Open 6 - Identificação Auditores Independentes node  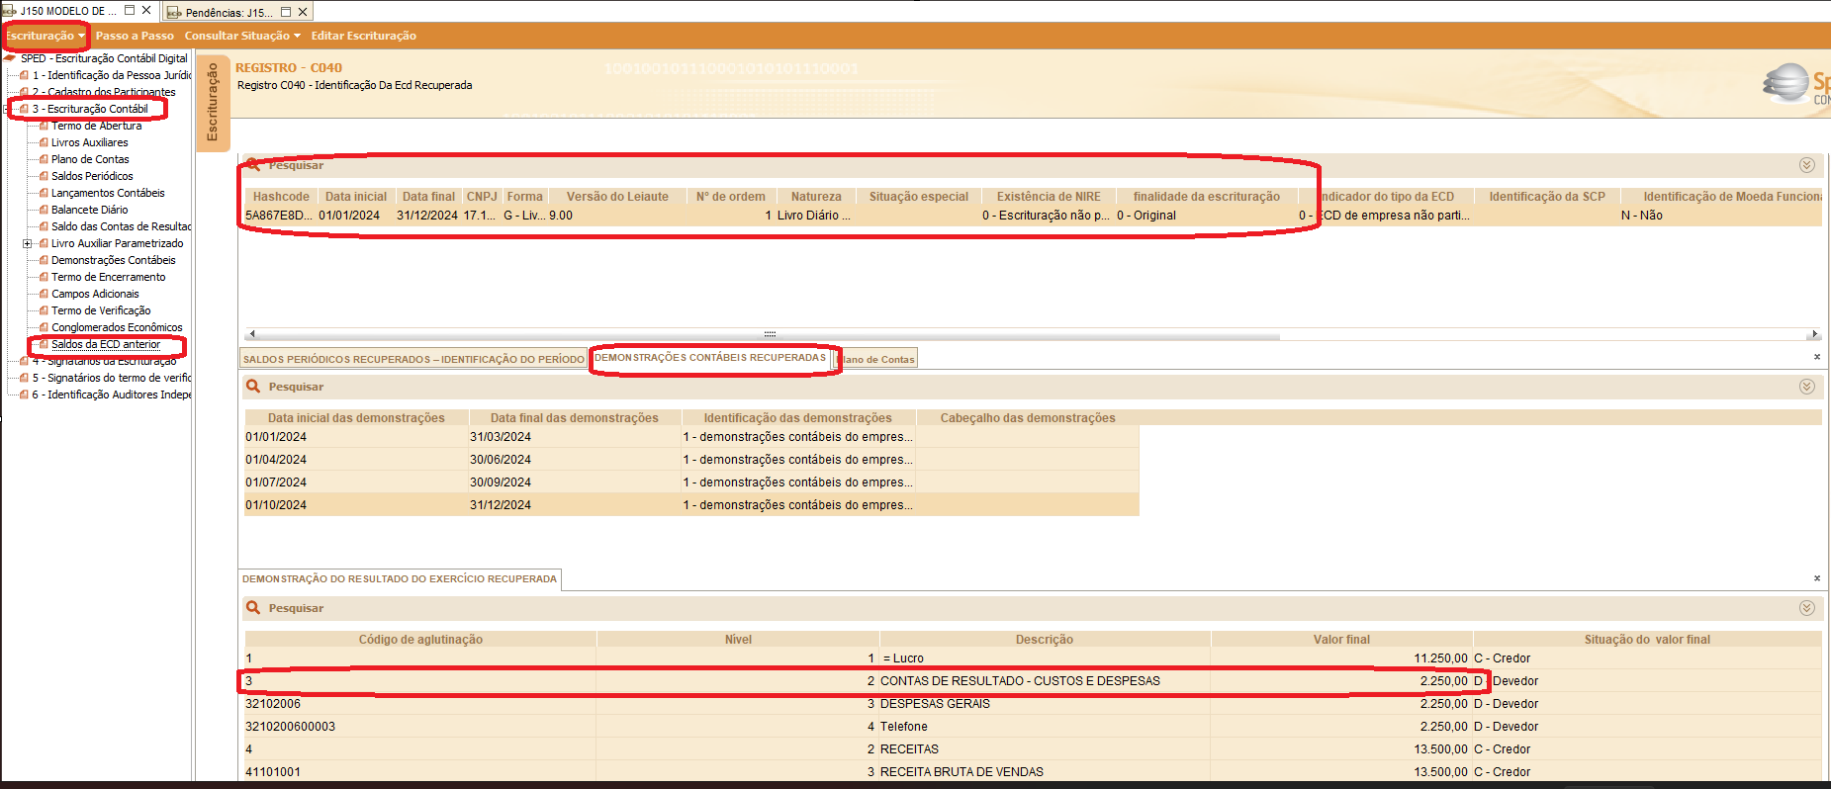click(111, 394)
